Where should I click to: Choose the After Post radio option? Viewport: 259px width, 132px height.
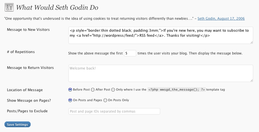93,90
